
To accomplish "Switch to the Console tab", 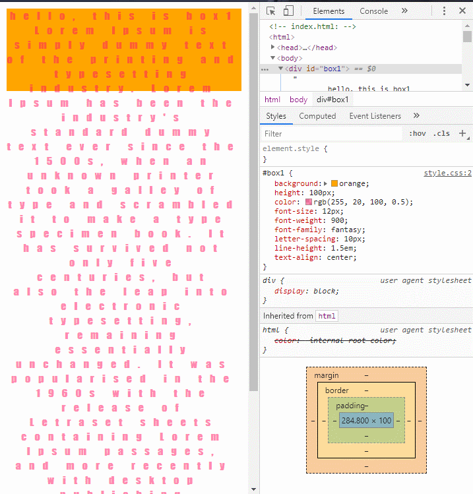I will pyautogui.click(x=374, y=11).
